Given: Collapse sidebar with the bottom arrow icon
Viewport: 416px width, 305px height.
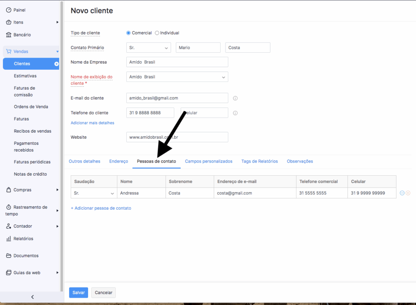Looking at the screenshot, I should point(32,297).
